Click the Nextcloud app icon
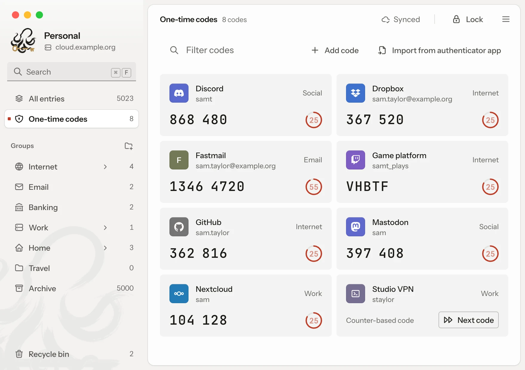 (179, 294)
